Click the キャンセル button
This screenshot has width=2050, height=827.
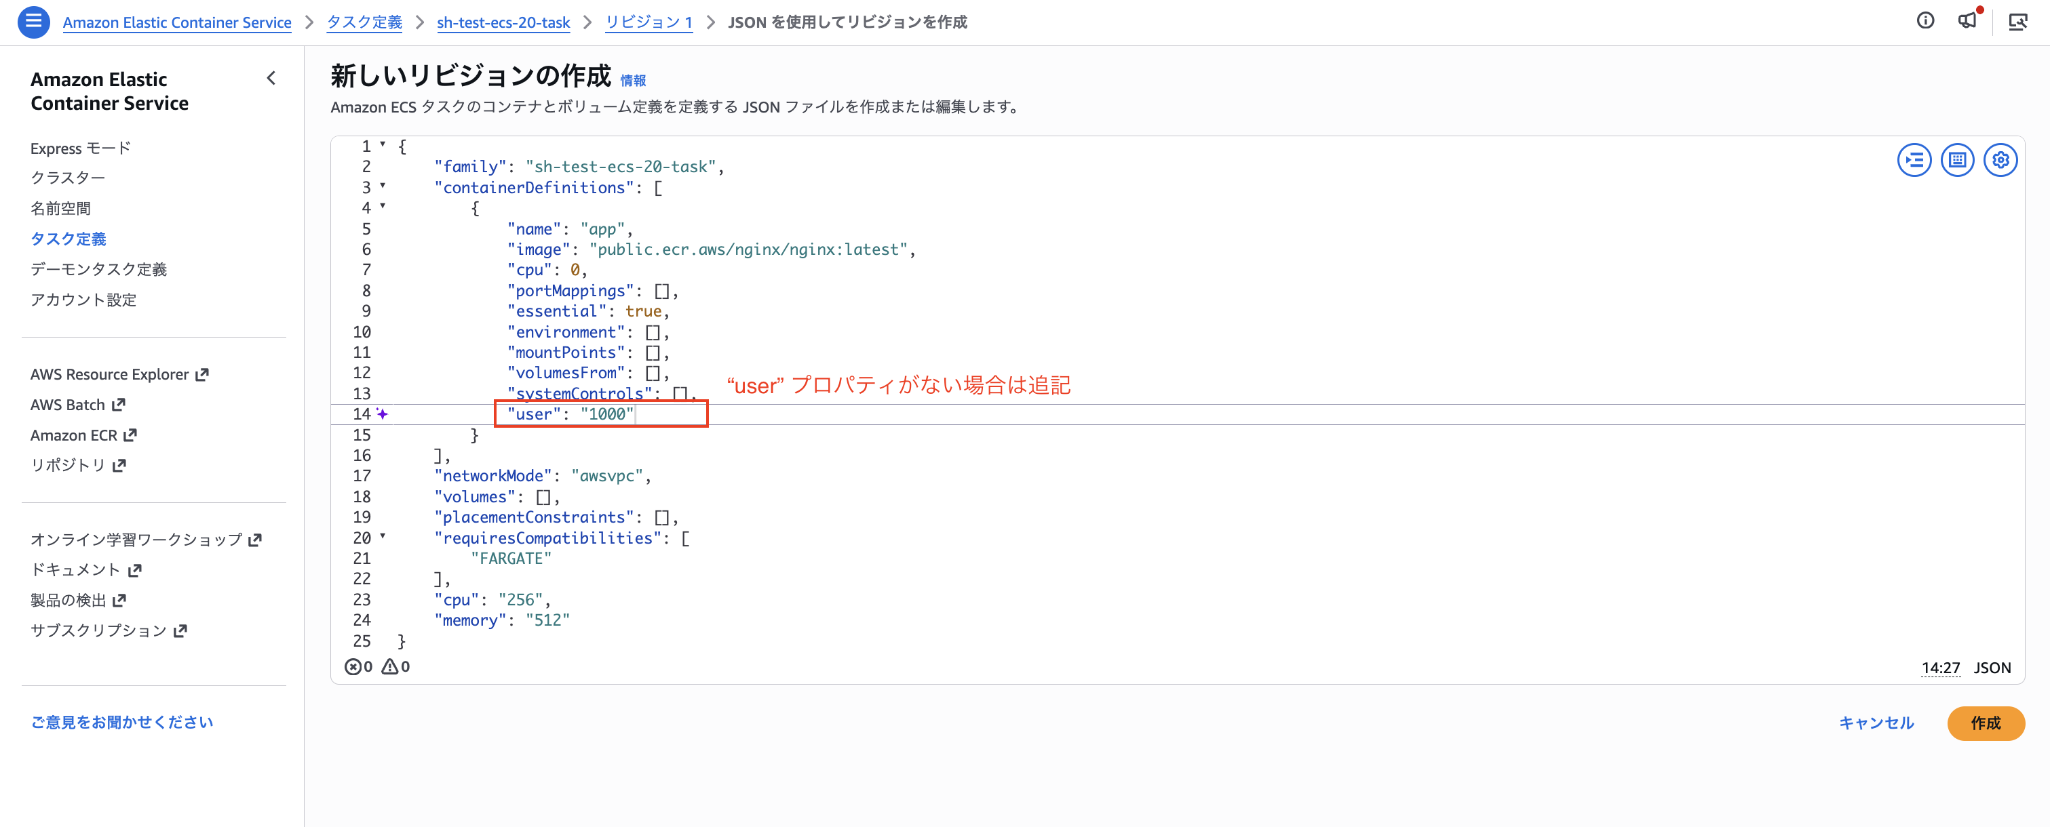pos(1876,723)
